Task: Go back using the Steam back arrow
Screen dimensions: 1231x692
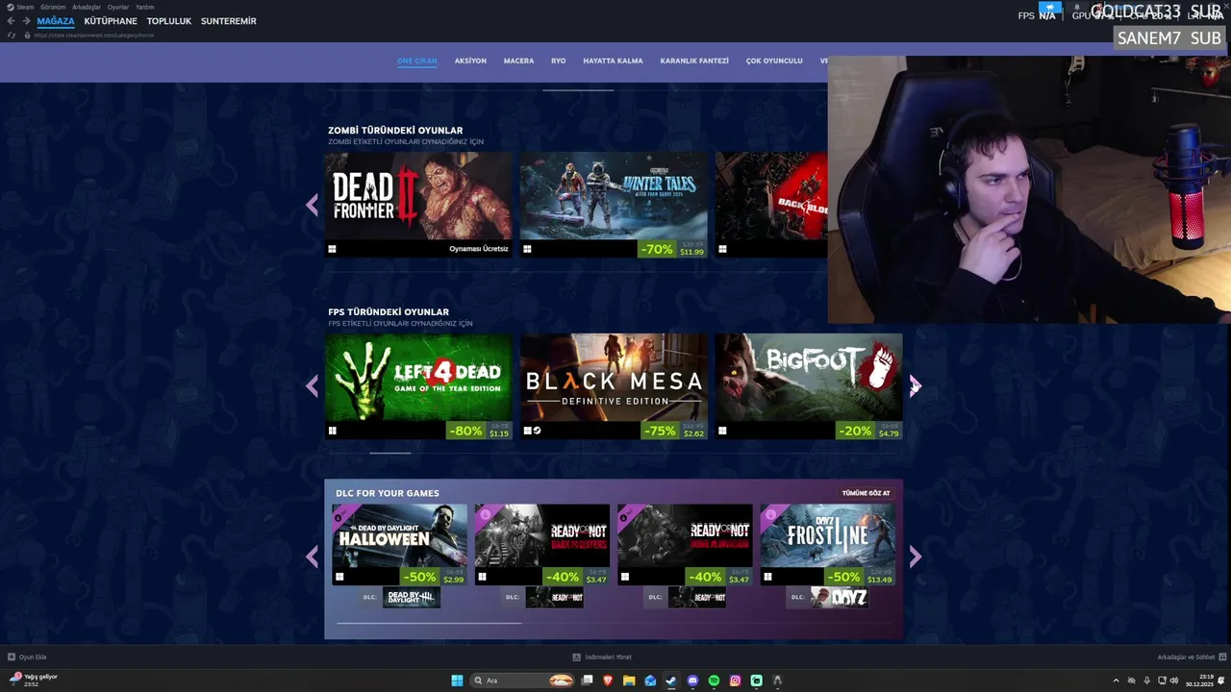Action: (12, 21)
